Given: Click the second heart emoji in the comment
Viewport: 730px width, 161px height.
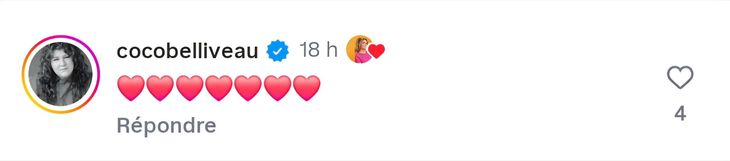Looking at the screenshot, I should [x=160, y=88].
